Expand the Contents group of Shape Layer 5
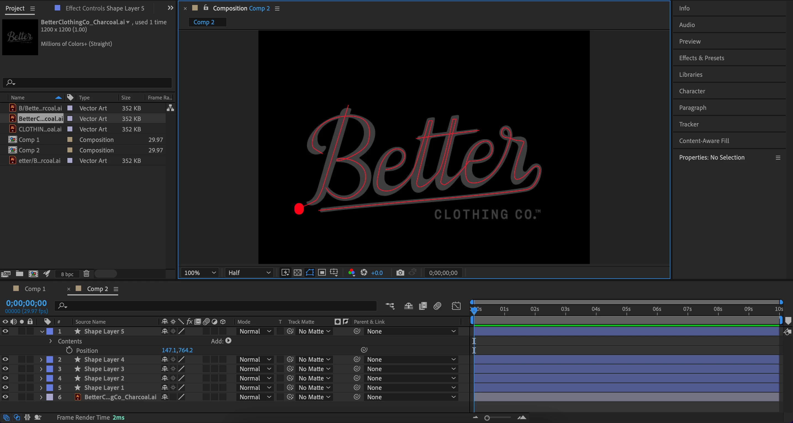The height and width of the screenshot is (423, 793). pyautogui.click(x=51, y=341)
